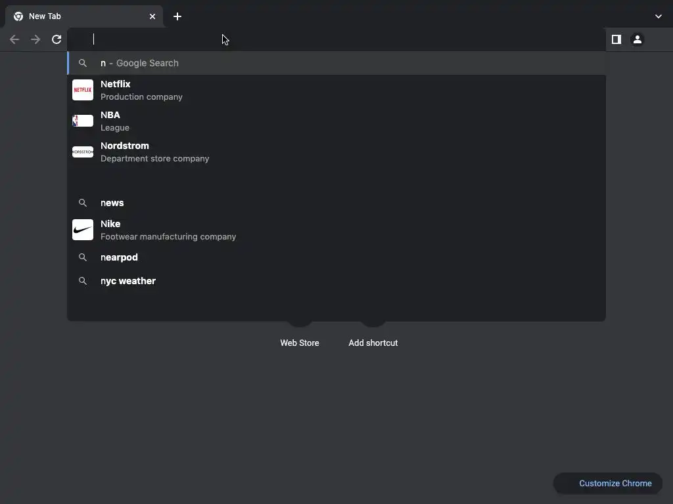The height and width of the screenshot is (504, 673).
Task: Toggle the side panel icon
Action: coord(616,39)
